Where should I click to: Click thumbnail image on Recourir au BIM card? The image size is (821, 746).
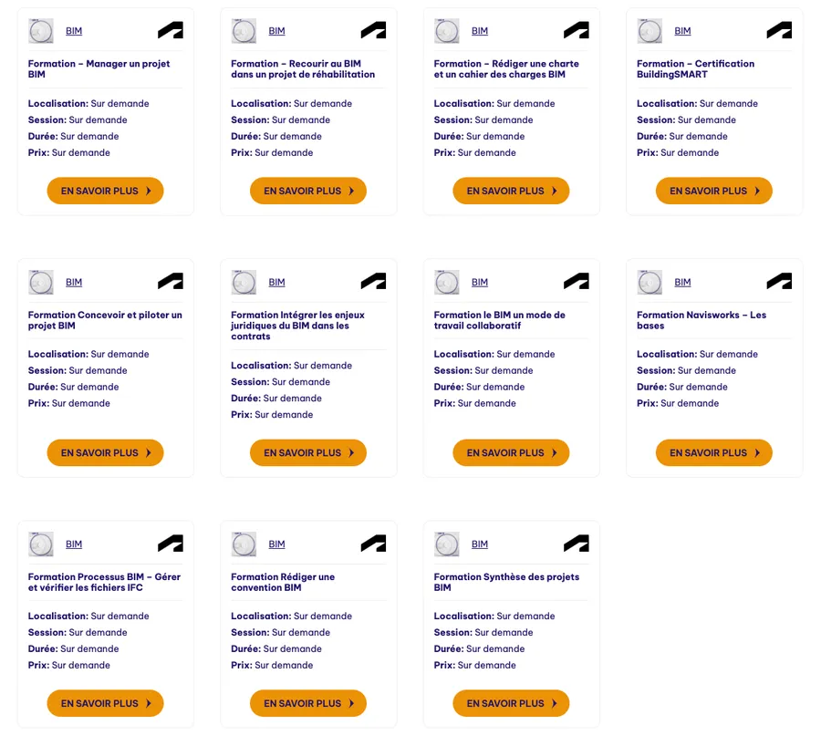(x=244, y=31)
